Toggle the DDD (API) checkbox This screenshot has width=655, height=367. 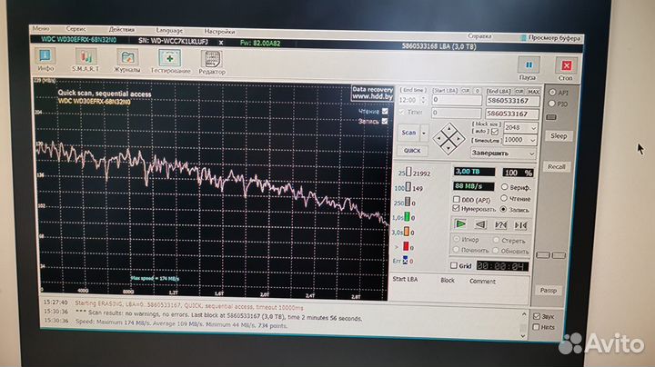pyautogui.click(x=455, y=198)
